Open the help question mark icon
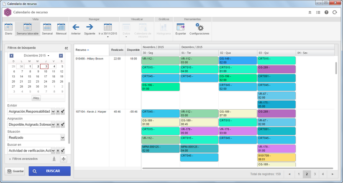 coord(326,13)
